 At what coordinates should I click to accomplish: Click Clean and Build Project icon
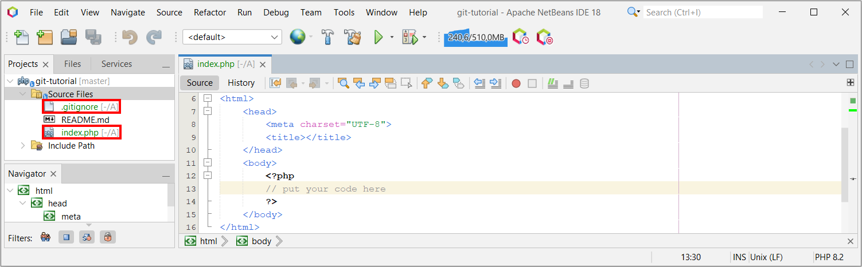pyautogui.click(x=352, y=37)
